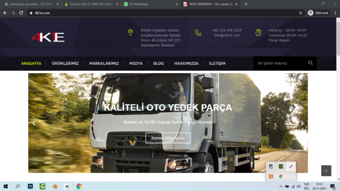
Task: Open the Wi-Fi network tray icon
Action: coord(293,186)
